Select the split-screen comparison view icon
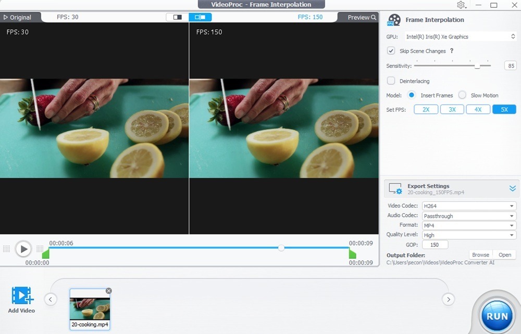The height and width of the screenshot is (334, 521). click(176, 17)
